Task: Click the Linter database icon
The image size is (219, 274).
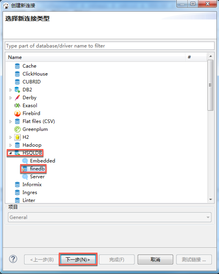Action: pyautogui.click(x=17, y=200)
